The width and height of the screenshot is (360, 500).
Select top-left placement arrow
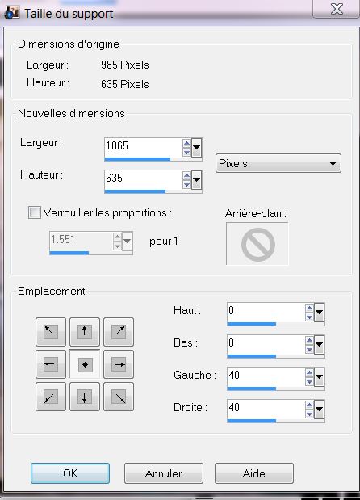point(51,332)
